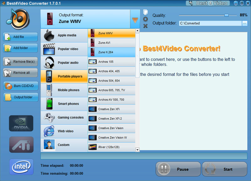The height and width of the screenshot is (181, 251).
Task: Open settings via the gear icon
Action: tap(145, 19)
